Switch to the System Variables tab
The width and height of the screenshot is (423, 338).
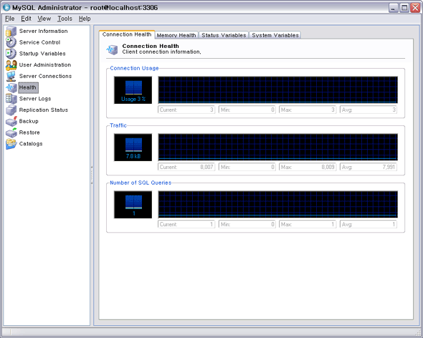pos(275,35)
